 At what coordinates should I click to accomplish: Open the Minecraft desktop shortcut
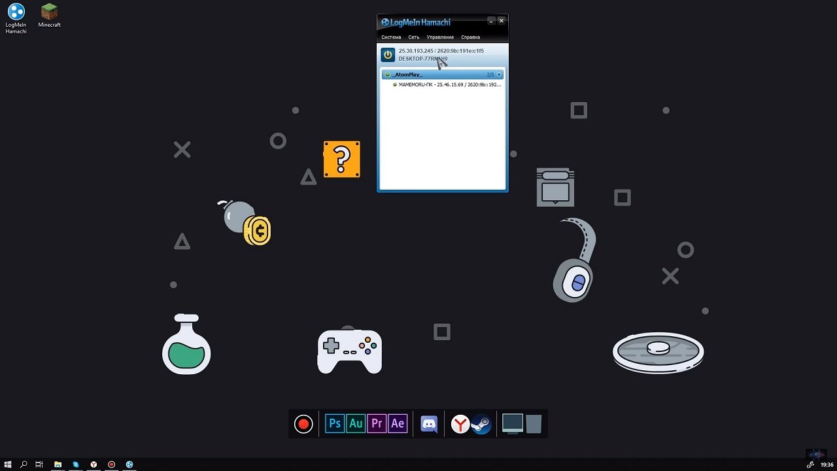coord(49,16)
